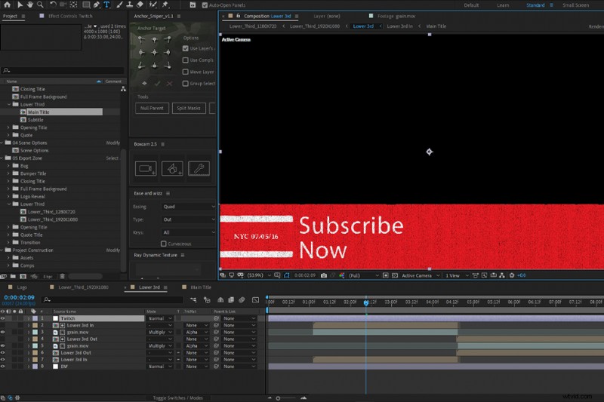
Task: Click the Boxcam add camera icon
Action: (x=146, y=168)
